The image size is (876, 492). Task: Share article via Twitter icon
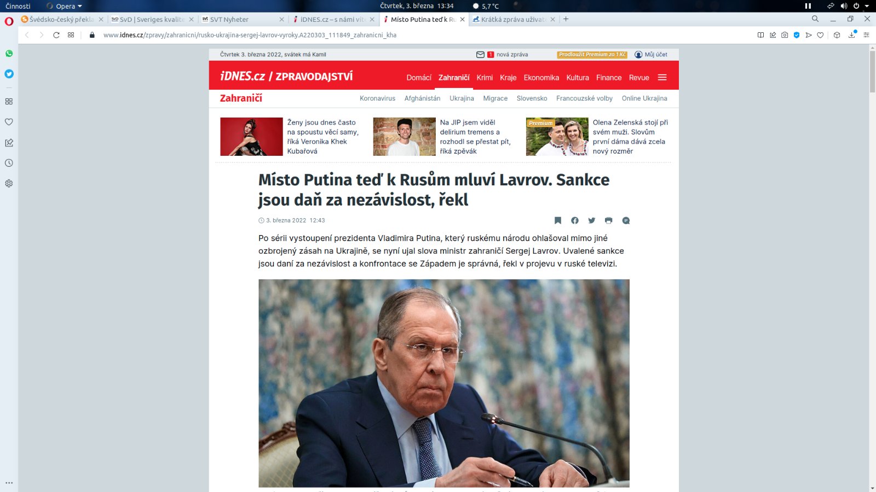click(x=592, y=220)
